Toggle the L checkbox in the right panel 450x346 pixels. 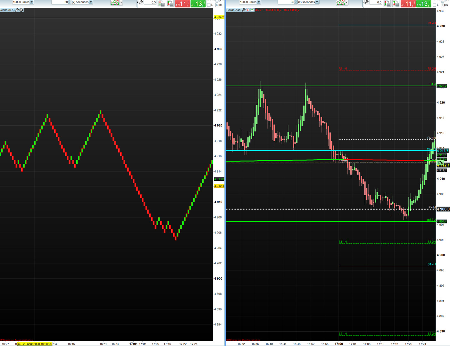pos(435,5)
